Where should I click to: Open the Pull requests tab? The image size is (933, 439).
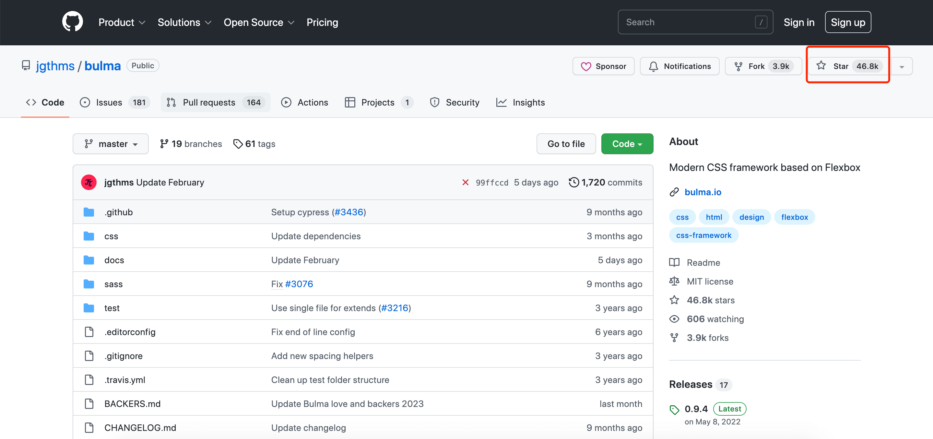point(216,102)
